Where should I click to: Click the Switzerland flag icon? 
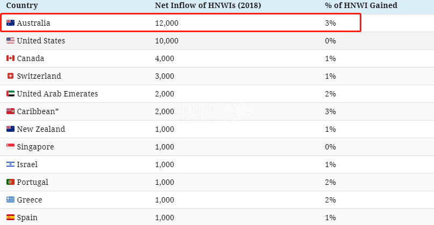pyautogui.click(x=10, y=76)
